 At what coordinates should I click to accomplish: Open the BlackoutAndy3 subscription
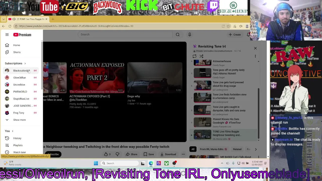tap(21, 71)
